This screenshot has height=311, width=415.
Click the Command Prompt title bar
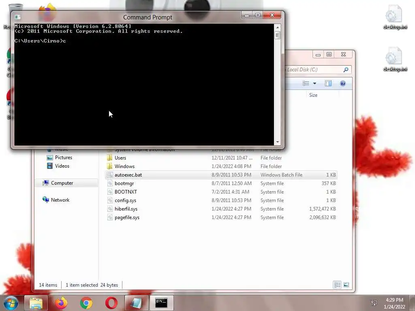pyautogui.click(x=148, y=17)
